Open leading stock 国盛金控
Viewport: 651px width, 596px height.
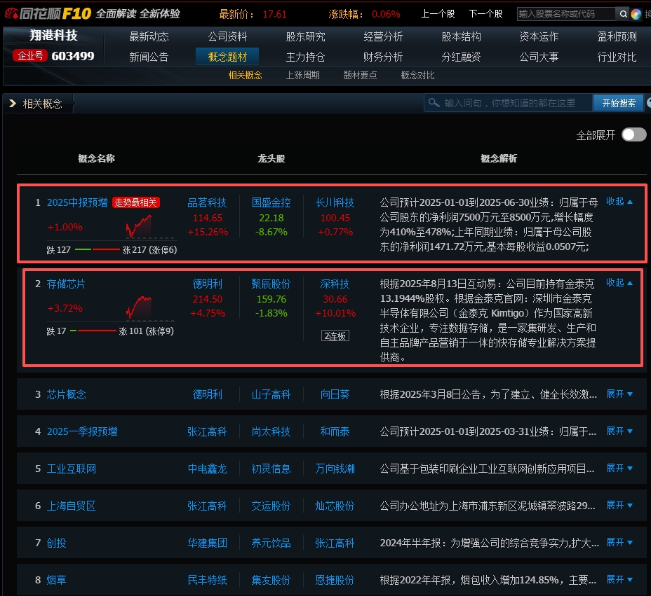coord(271,202)
